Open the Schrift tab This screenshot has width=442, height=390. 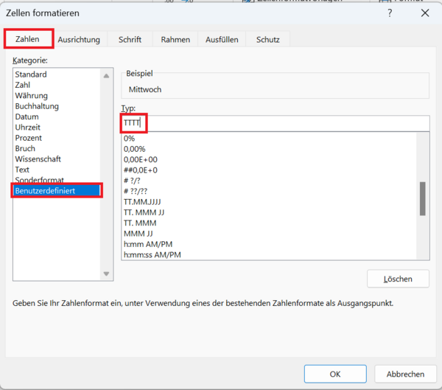point(130,40)
